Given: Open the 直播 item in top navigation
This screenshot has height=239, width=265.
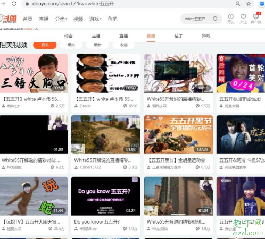Looking at the screenshot, I should (x=44, y=19).
